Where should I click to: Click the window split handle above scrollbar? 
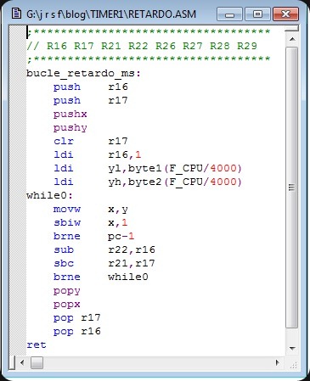(292, 28)
